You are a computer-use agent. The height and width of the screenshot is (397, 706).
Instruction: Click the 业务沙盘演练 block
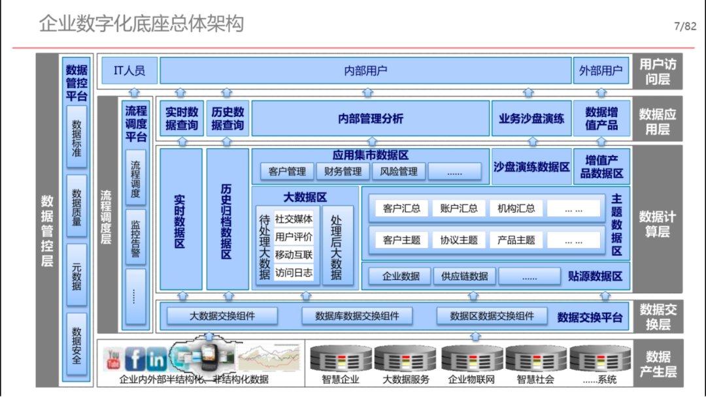coord(531,118)
